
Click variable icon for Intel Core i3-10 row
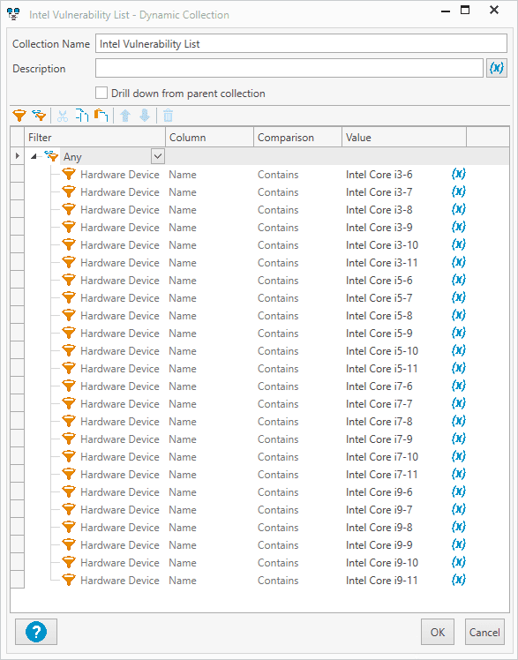[458, 244]
